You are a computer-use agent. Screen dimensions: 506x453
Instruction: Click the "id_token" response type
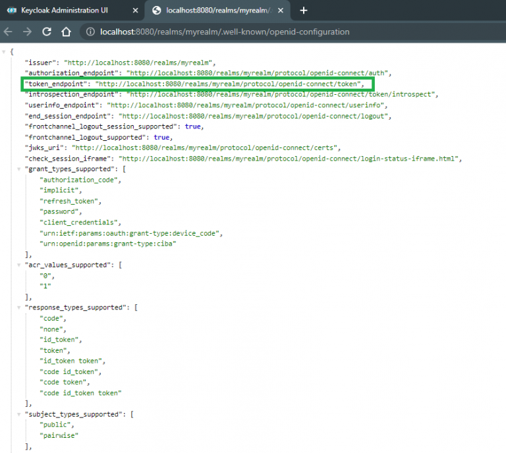pos(59,340)
